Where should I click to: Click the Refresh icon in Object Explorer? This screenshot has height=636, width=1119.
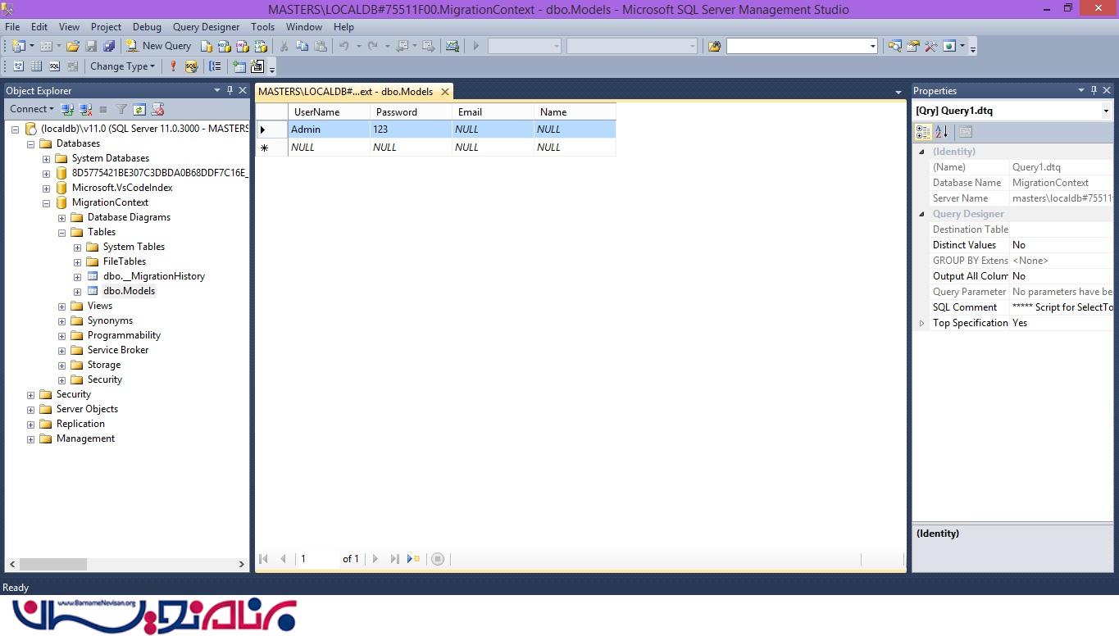pos(139,109)
